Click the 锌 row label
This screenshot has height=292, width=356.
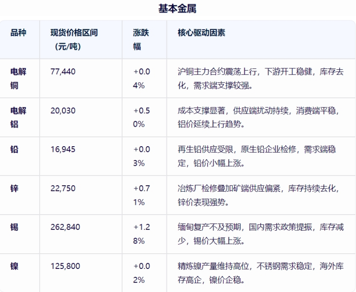pos(14,188)
